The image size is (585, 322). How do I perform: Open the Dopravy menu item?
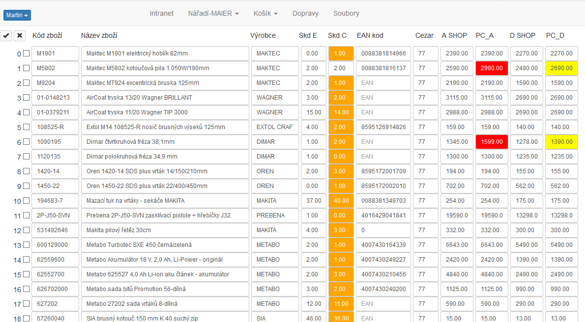pos(305,13)
